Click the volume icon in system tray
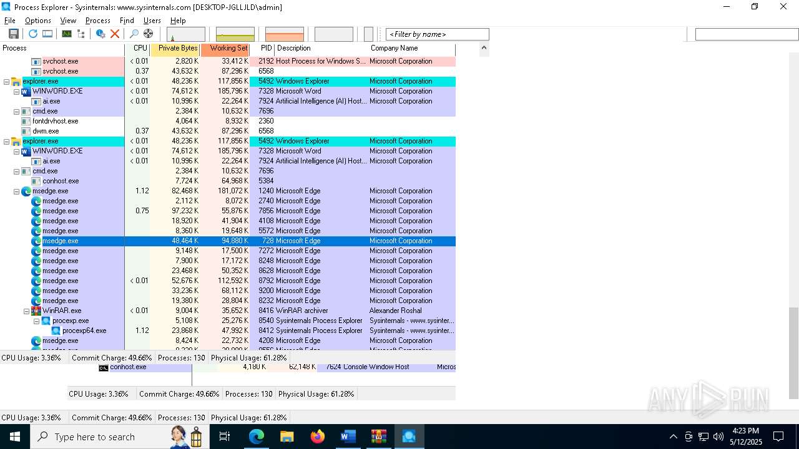The image size is (799, 449). click(x=718, y=437)
